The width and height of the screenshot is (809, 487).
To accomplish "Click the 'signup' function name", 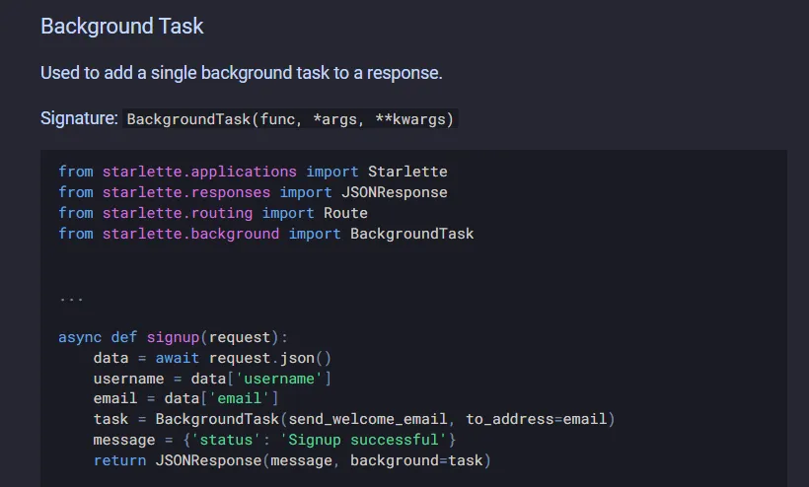I will (174, 337).
